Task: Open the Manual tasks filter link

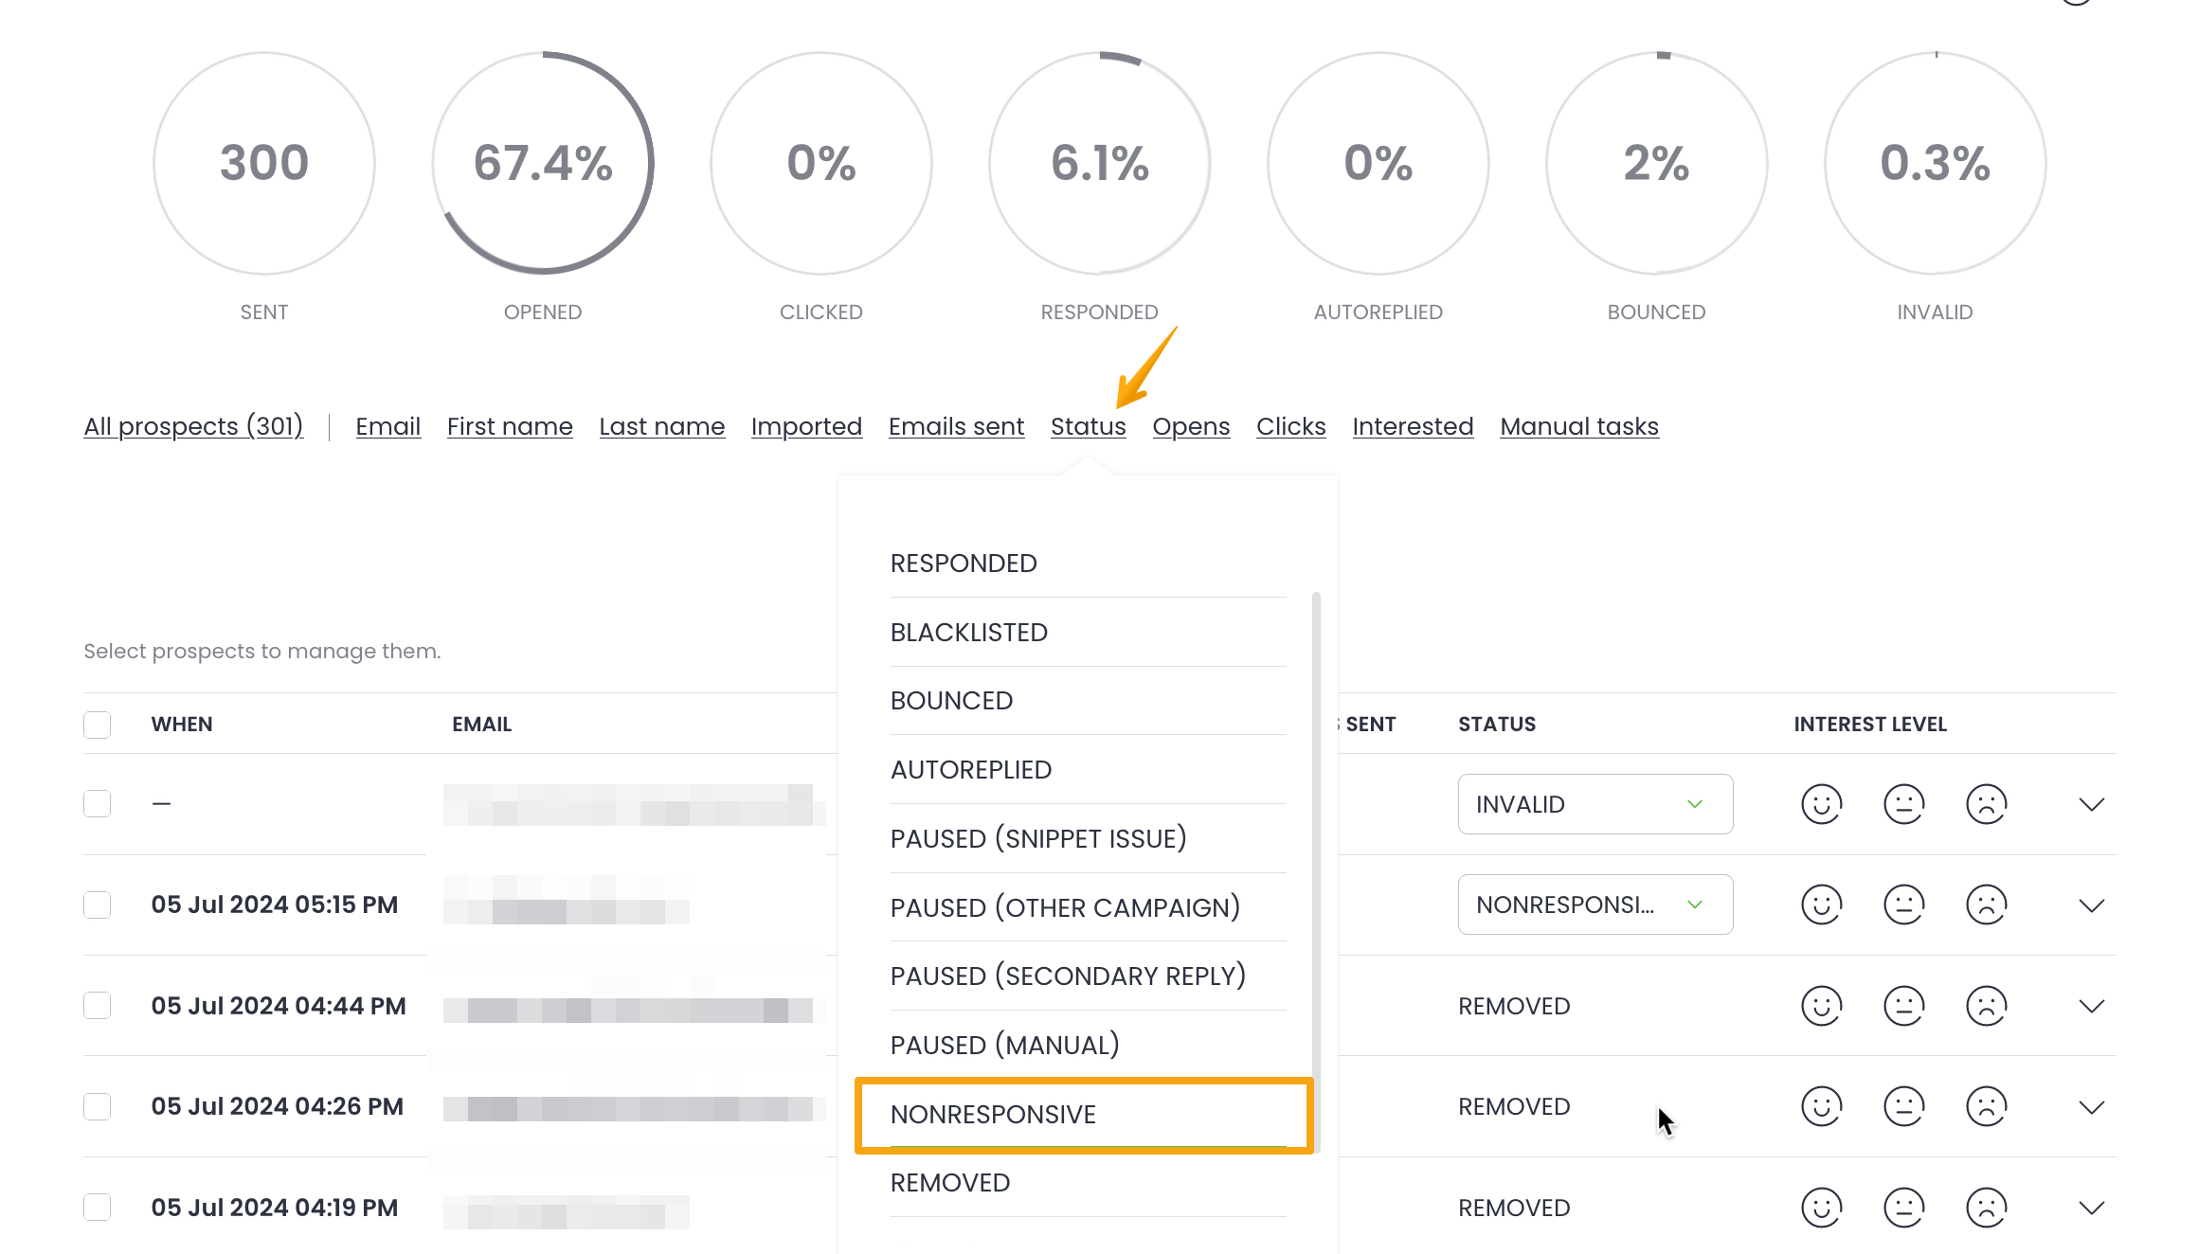Action: point(1578,426)
